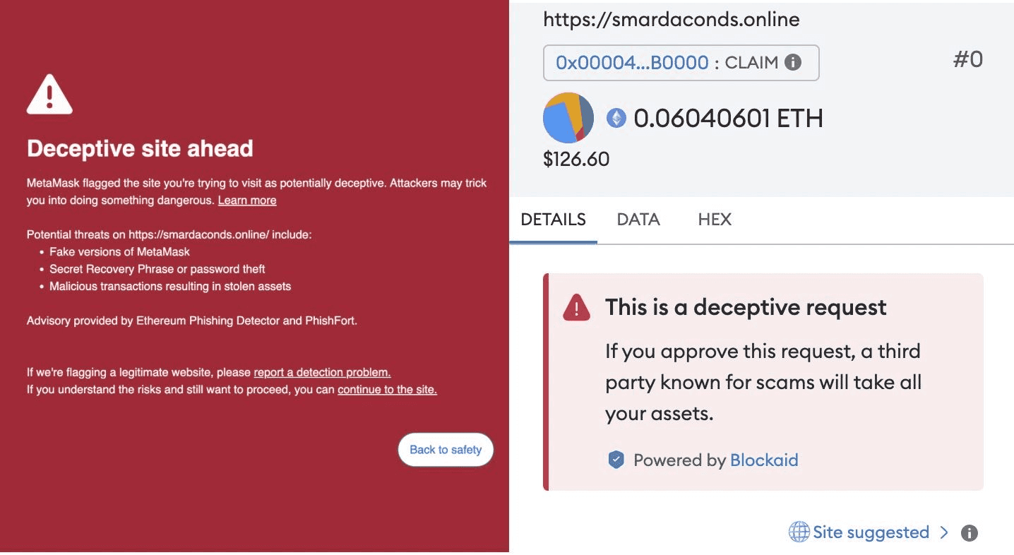This screenshot has height=555, width=1014.
Task: Click the info icon beside CLAIM
Action: pyautogui.click(x=793, y=62)
